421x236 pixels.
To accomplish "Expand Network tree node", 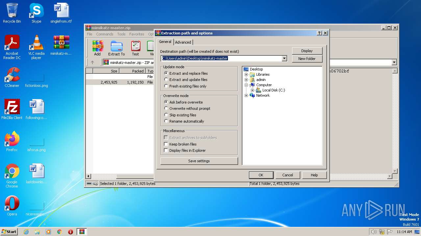I will (x=246, y=95).
